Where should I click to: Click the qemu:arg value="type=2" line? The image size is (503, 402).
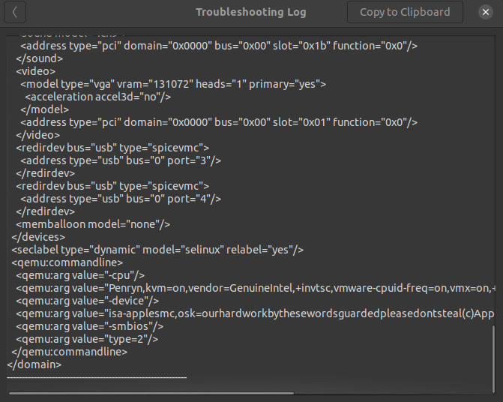point(87,339)
